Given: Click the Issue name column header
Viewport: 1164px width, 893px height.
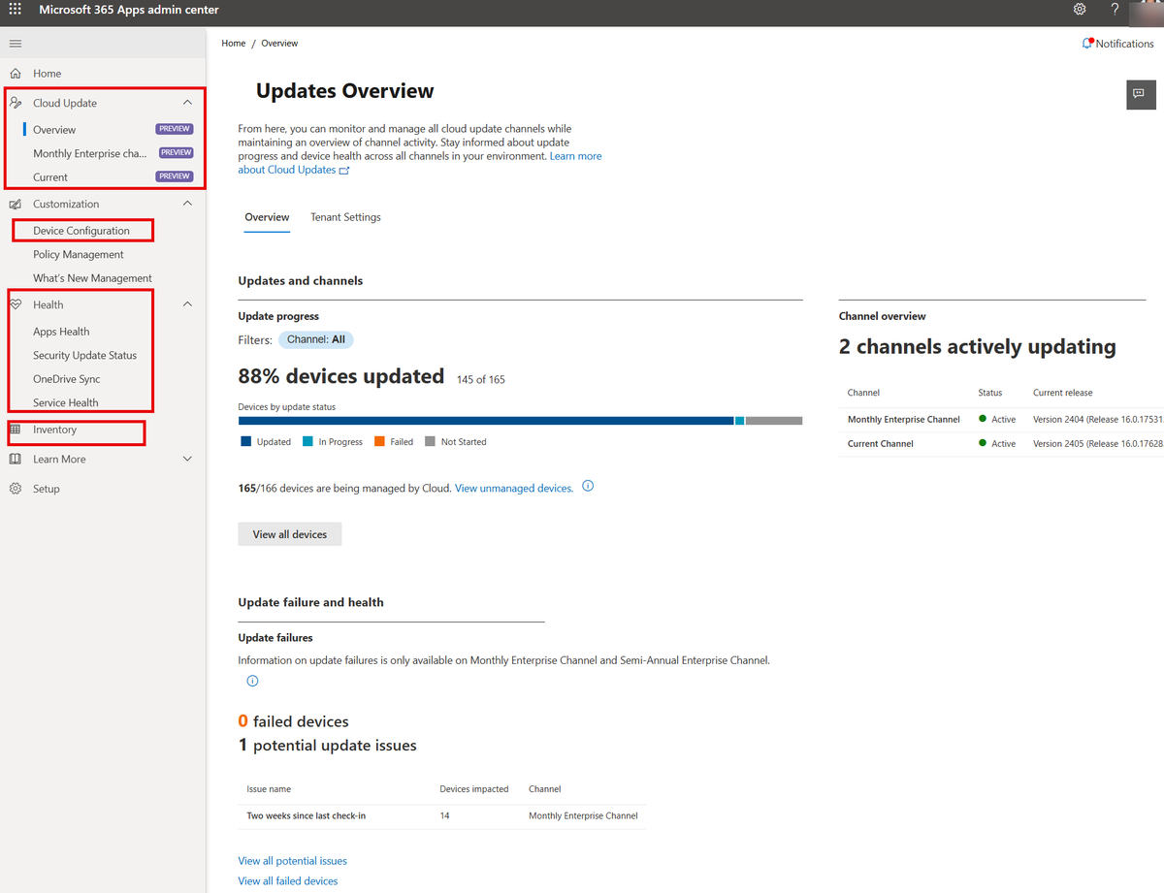Looking at the screenshot, I should (x=269, y=789).
